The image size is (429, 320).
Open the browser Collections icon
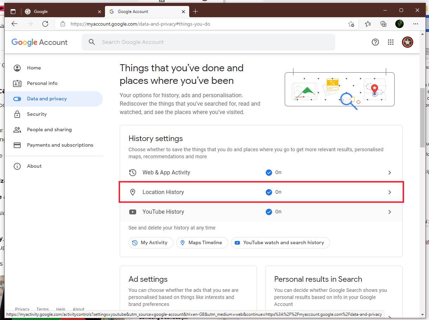(383, 24)
